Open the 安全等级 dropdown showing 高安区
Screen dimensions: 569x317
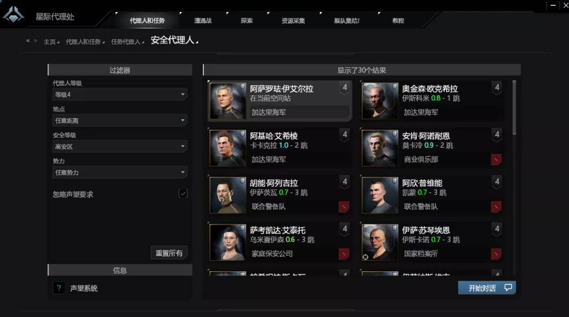click(x=120, y=146)
